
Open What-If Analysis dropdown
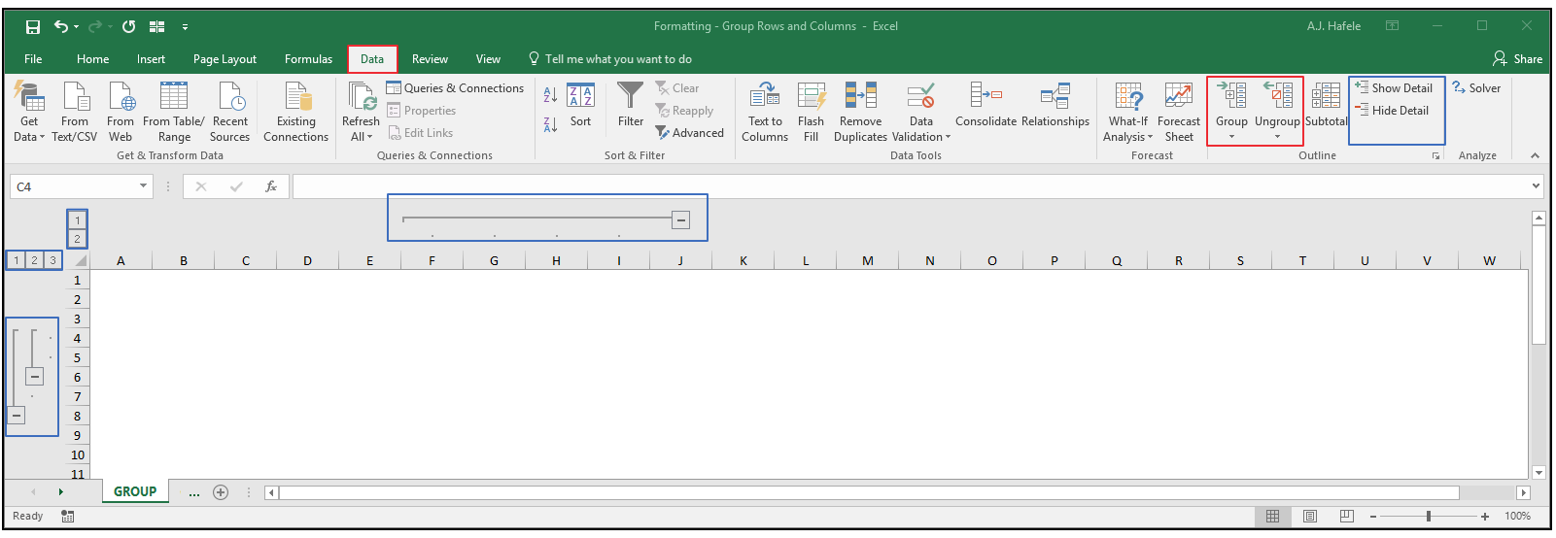1151,137
